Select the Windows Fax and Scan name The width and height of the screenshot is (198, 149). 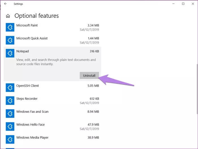pos(32,112)
